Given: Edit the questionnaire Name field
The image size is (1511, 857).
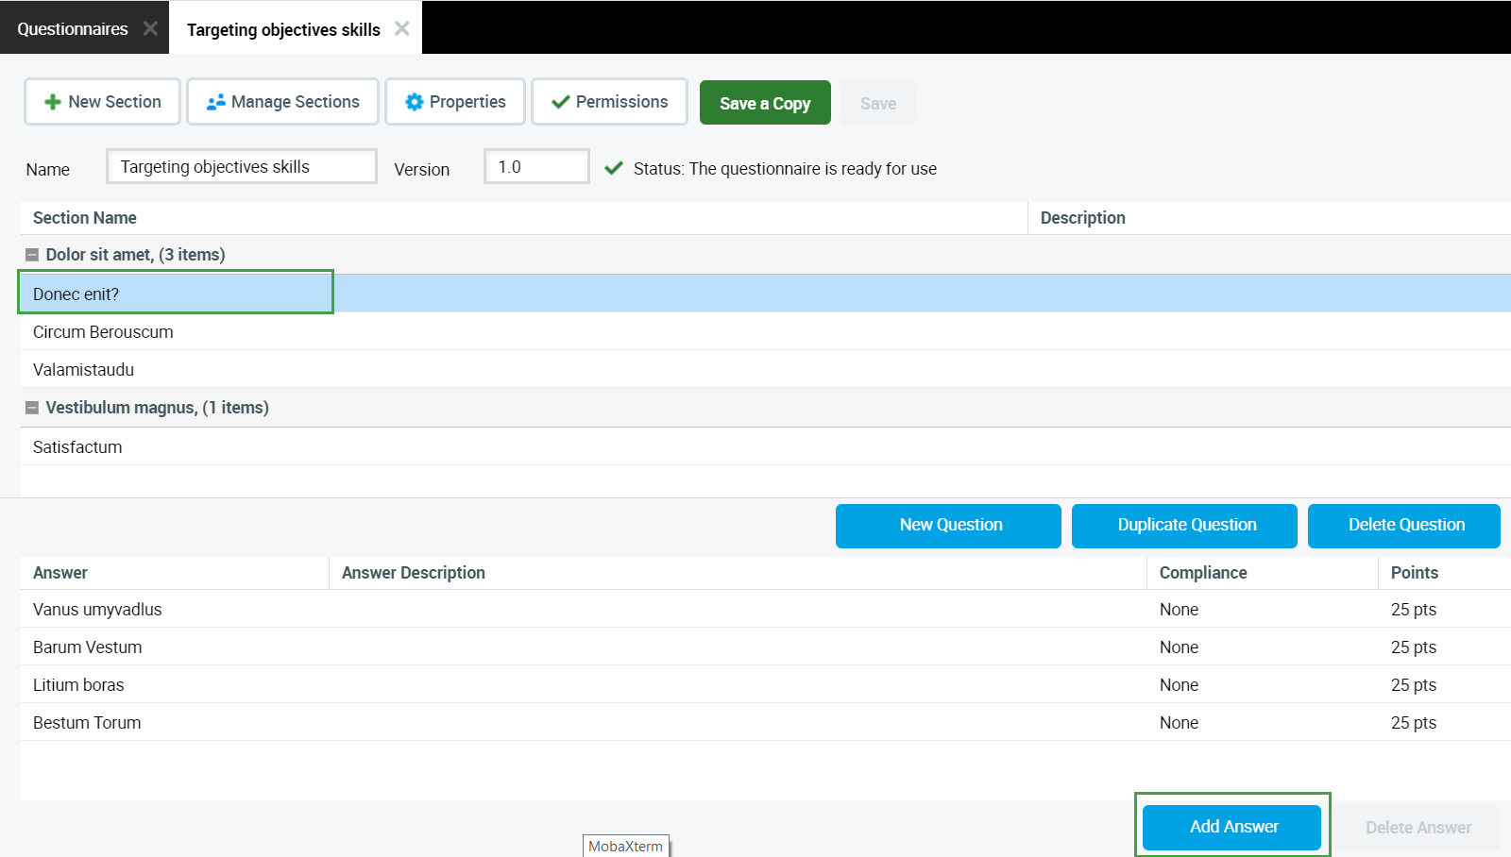Looking at the screenshot, I should (241, 167).
